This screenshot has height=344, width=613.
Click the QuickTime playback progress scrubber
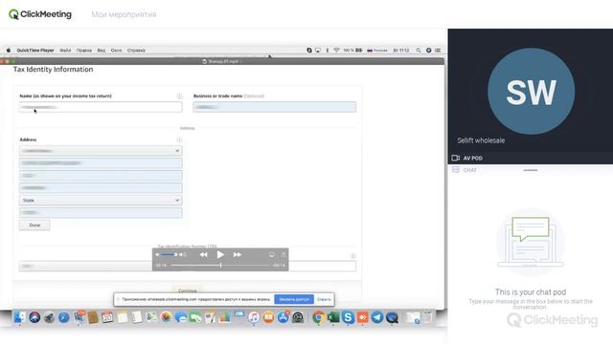click(x=220, y=266)
